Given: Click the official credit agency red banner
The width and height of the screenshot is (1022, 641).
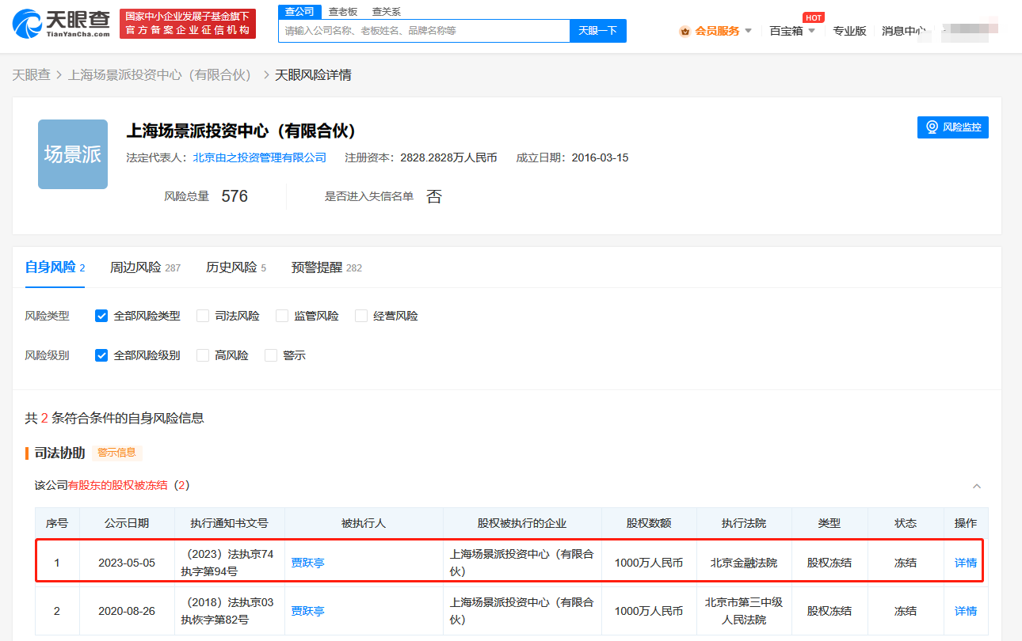Looking at the screenshot, I should [188, 24].
